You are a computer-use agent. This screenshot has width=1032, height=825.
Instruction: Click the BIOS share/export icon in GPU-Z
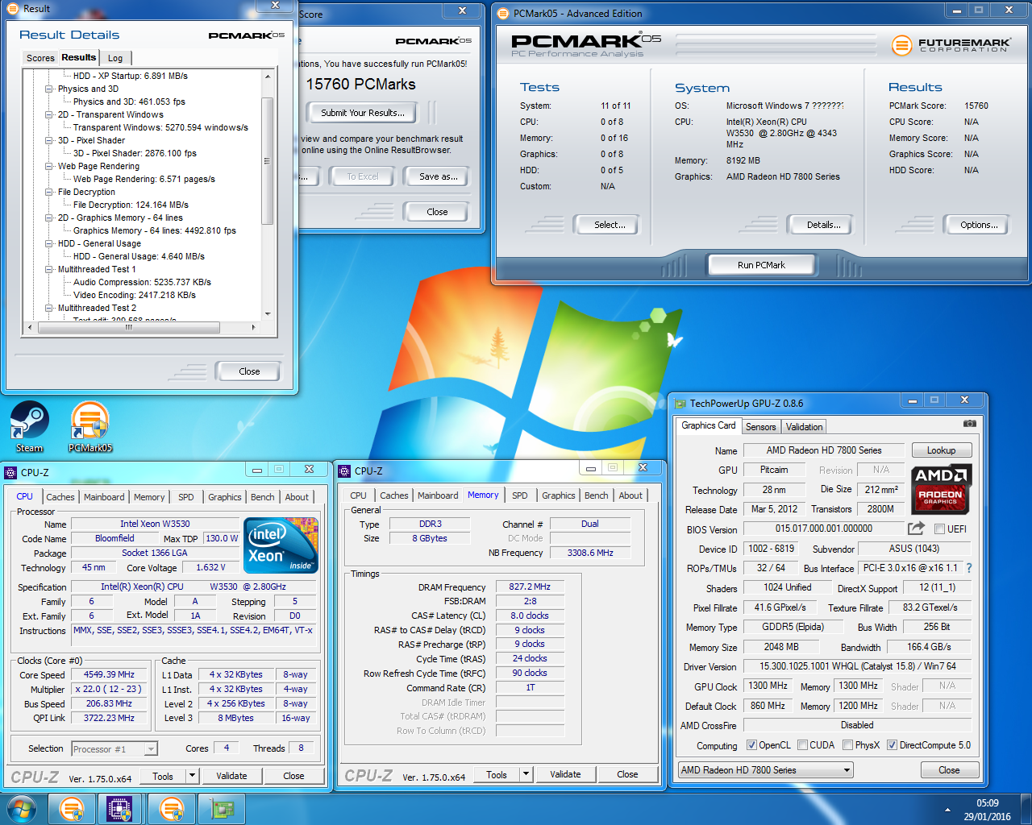click(x=916, y=529)
